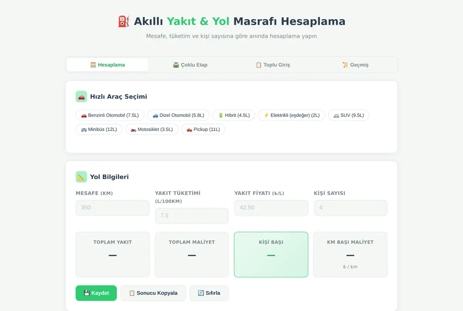The height and width of the screenshot is (311, 463).
Task: Click the abacus icon on Hesaplama tab
Action: click(x=93, y=65)
